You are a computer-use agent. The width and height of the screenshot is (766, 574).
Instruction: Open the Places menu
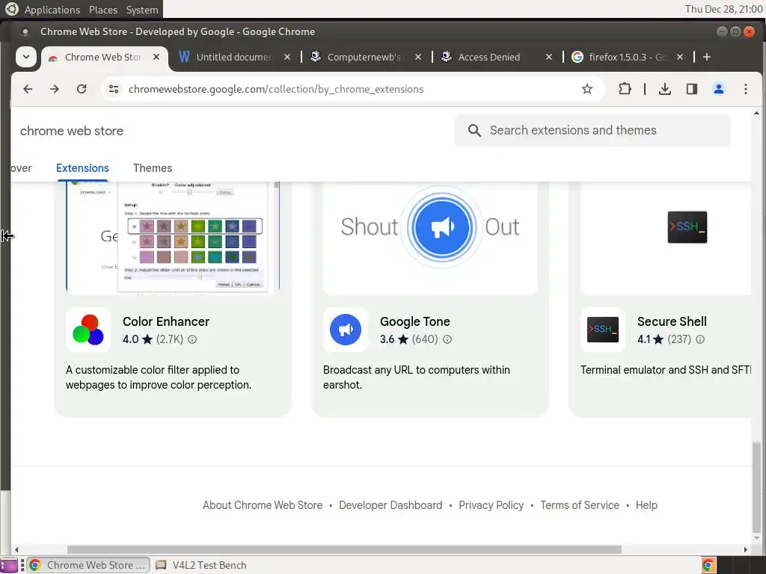click(x=103, y=10)
